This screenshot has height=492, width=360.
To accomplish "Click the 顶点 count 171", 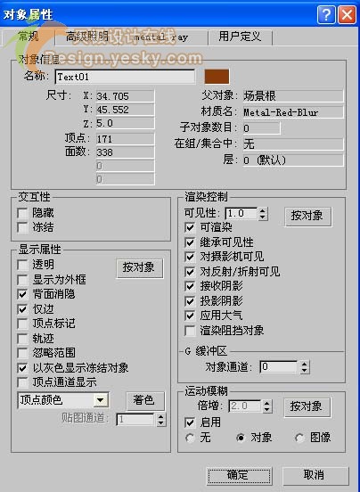I will click(x=126, y=139).
